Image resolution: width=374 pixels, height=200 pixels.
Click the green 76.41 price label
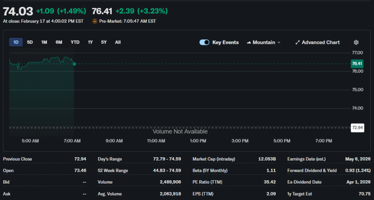pyautogui.click(x=357, y=64)
